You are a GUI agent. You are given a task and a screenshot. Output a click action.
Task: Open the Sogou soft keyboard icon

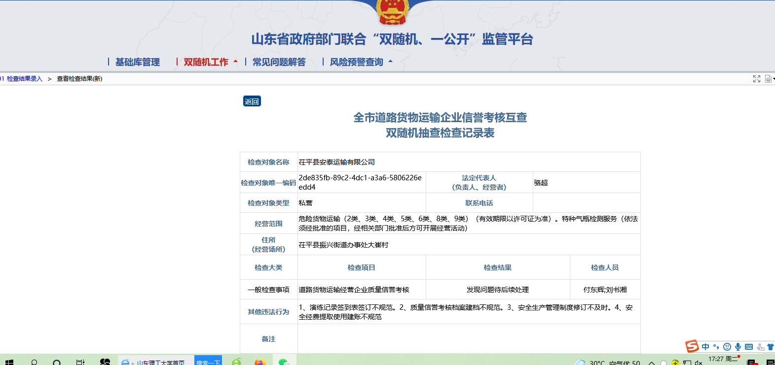tap(748, 347)
